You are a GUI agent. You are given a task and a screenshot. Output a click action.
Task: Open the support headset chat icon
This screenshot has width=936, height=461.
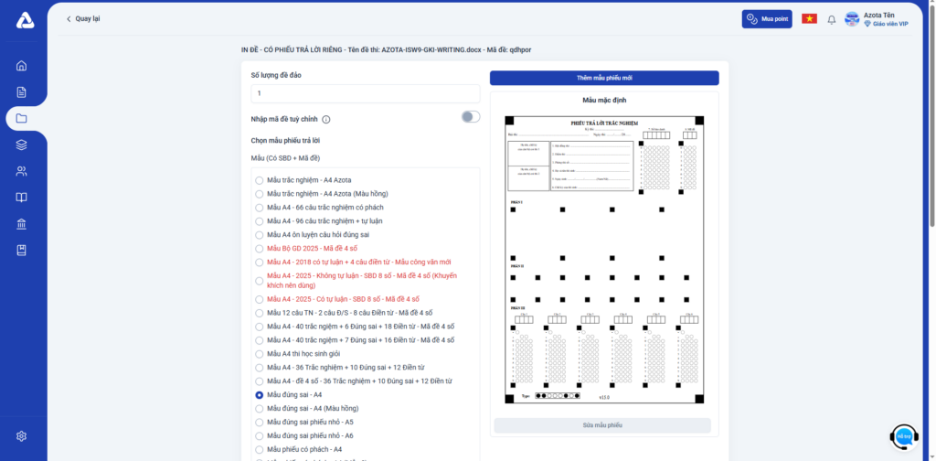pyautogui.click(x=903, y=436)
